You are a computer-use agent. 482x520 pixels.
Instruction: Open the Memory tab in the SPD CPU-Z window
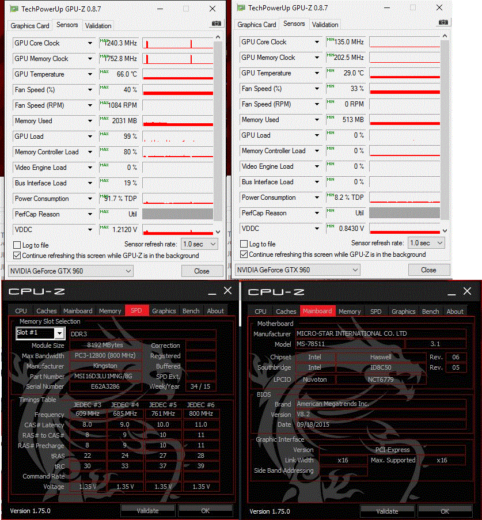pyautogui.click(x=110, y=311)
